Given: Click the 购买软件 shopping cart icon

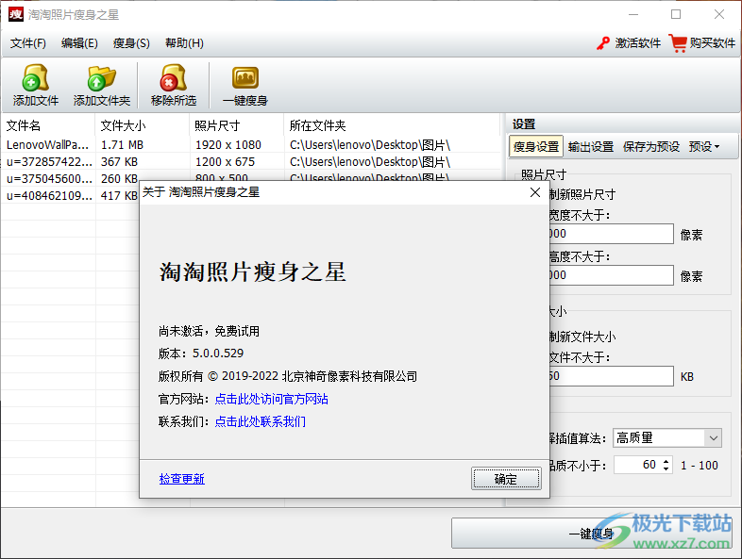Looking at the screenshot, I should tap(678, 43).
